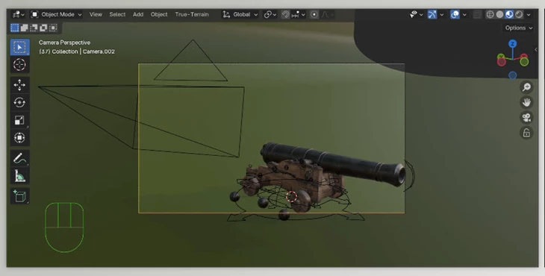Open the editor type selector

(x=18, y=15)
